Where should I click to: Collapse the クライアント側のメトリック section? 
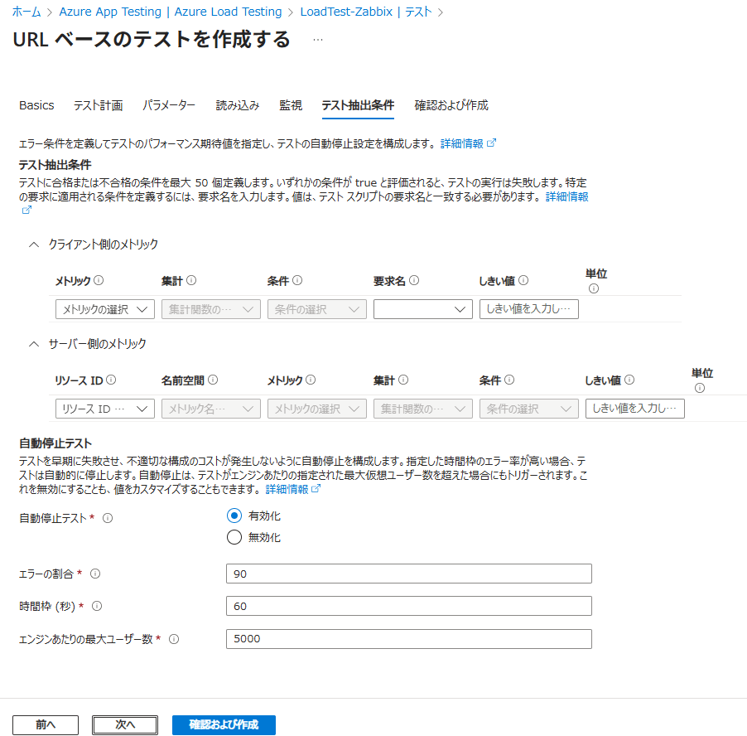[34, 245]
